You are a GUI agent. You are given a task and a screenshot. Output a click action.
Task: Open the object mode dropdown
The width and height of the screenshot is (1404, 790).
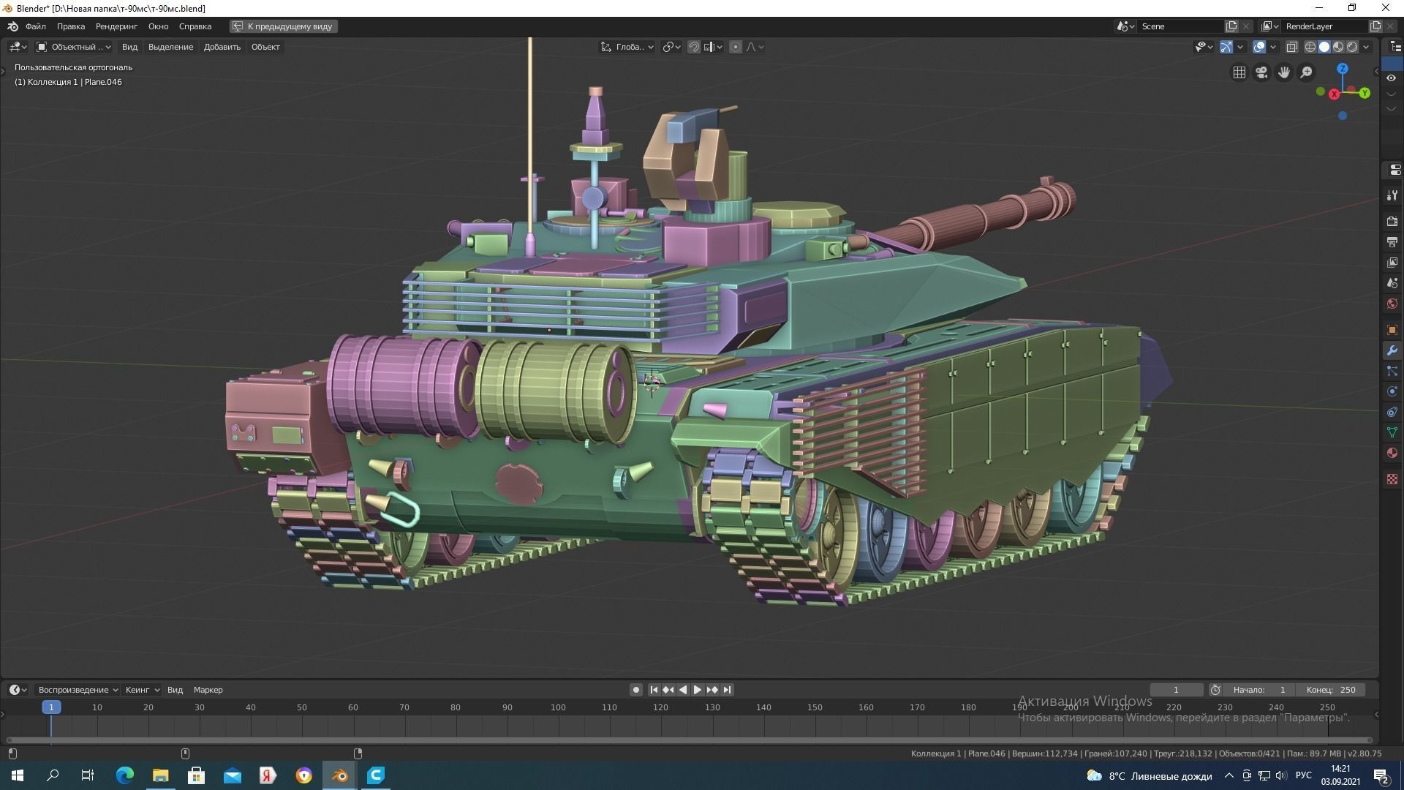pyautogui.click(x=73, y=47)
